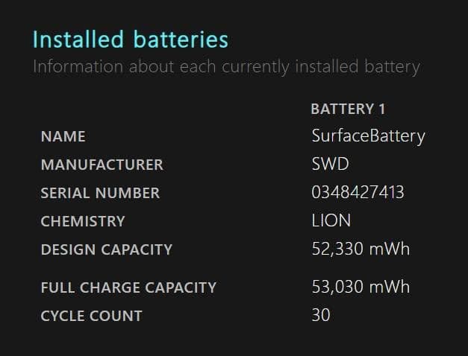The image size is (468, 356).
Task: Click the DESIGN CAPACITY label
Action: pos(106,249)
